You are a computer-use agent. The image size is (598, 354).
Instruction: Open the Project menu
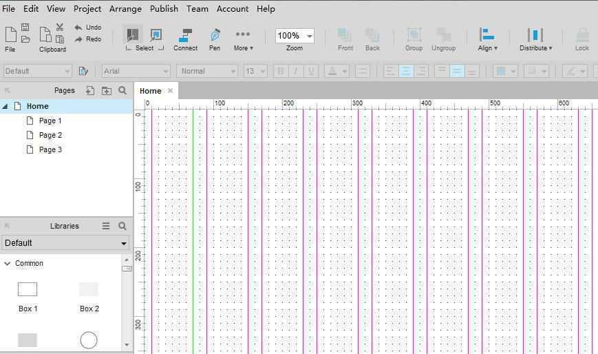point(87,9)
